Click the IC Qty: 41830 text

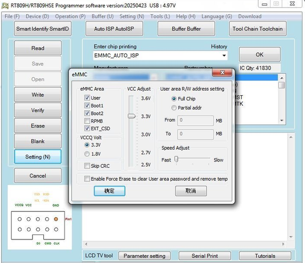[x=255, y=68]
